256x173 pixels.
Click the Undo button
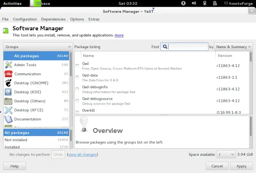point(58,154)
